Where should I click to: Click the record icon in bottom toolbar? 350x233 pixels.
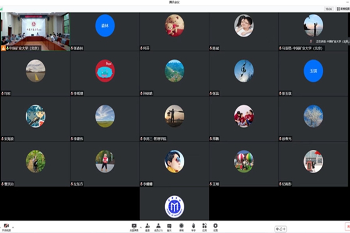(181, 226)
